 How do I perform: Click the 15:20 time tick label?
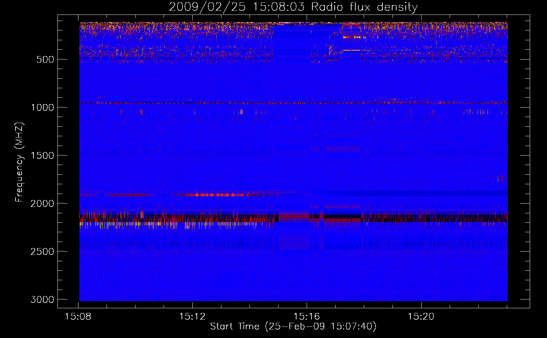[421, 317]
